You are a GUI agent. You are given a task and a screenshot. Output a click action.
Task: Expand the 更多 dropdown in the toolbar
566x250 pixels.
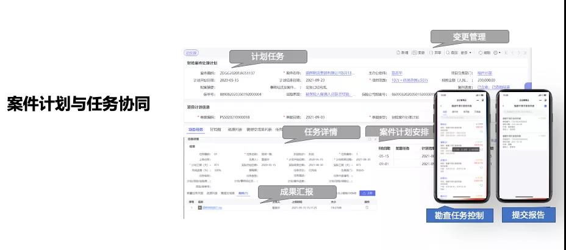[467, 52]
